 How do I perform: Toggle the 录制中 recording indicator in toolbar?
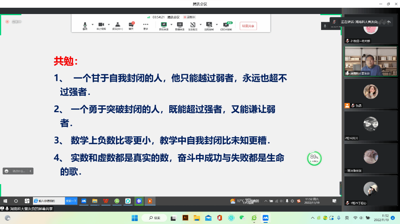coord(189,17)
